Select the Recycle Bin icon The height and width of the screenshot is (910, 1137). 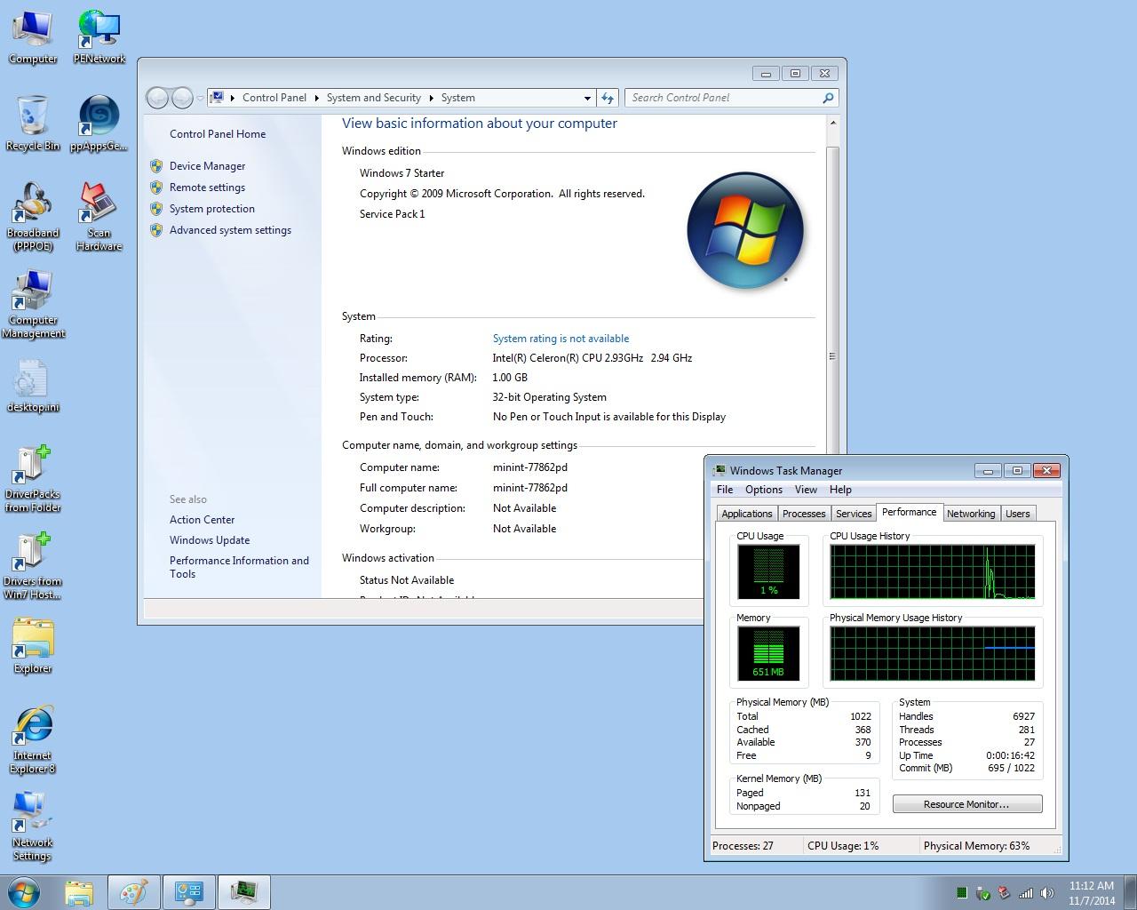tap(33, 124)
